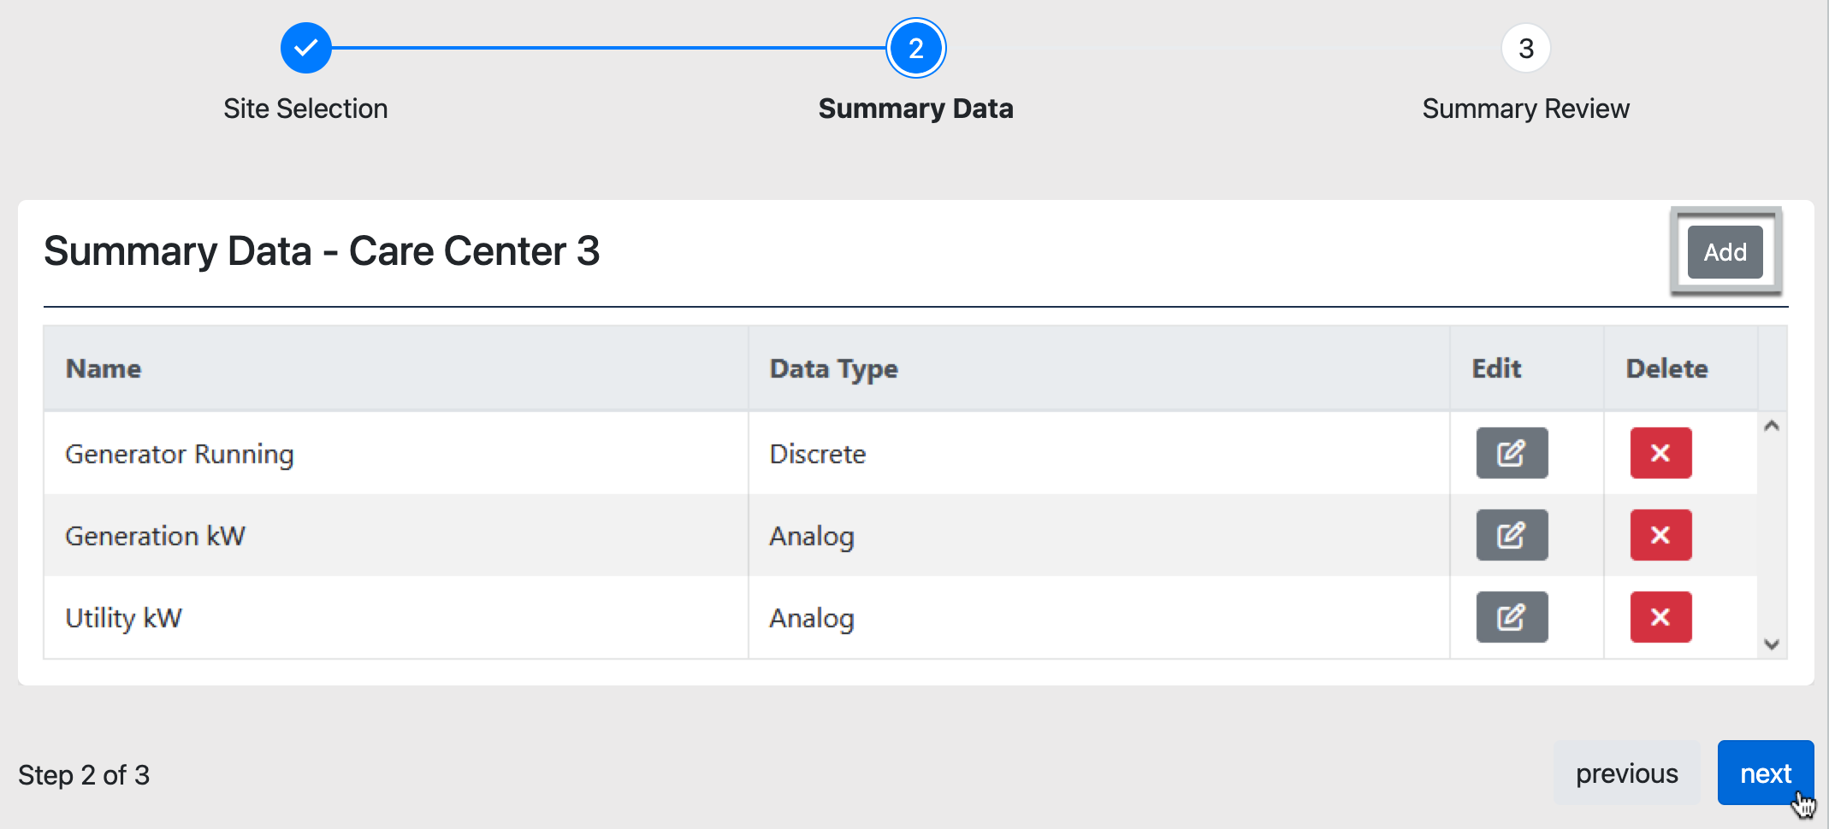This screenshot has width=1829, height=829.
Task: Delete the Generator Running row
Action: coord(1660,453)
